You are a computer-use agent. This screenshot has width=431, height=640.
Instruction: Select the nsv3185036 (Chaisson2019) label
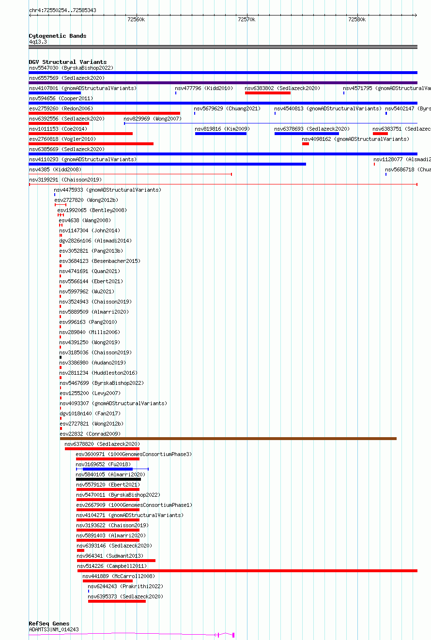point(96,353)
